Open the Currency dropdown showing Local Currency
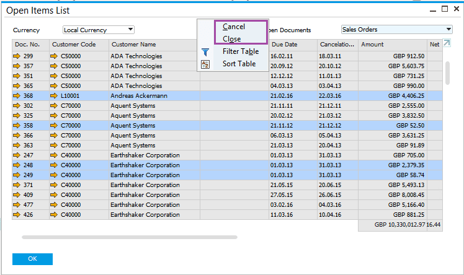 99,30
